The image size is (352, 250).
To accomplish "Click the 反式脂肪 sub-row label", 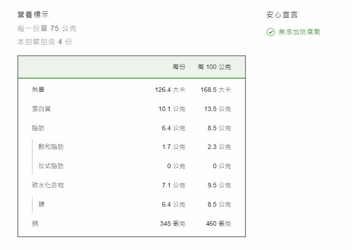I will [x=51, y=166].
